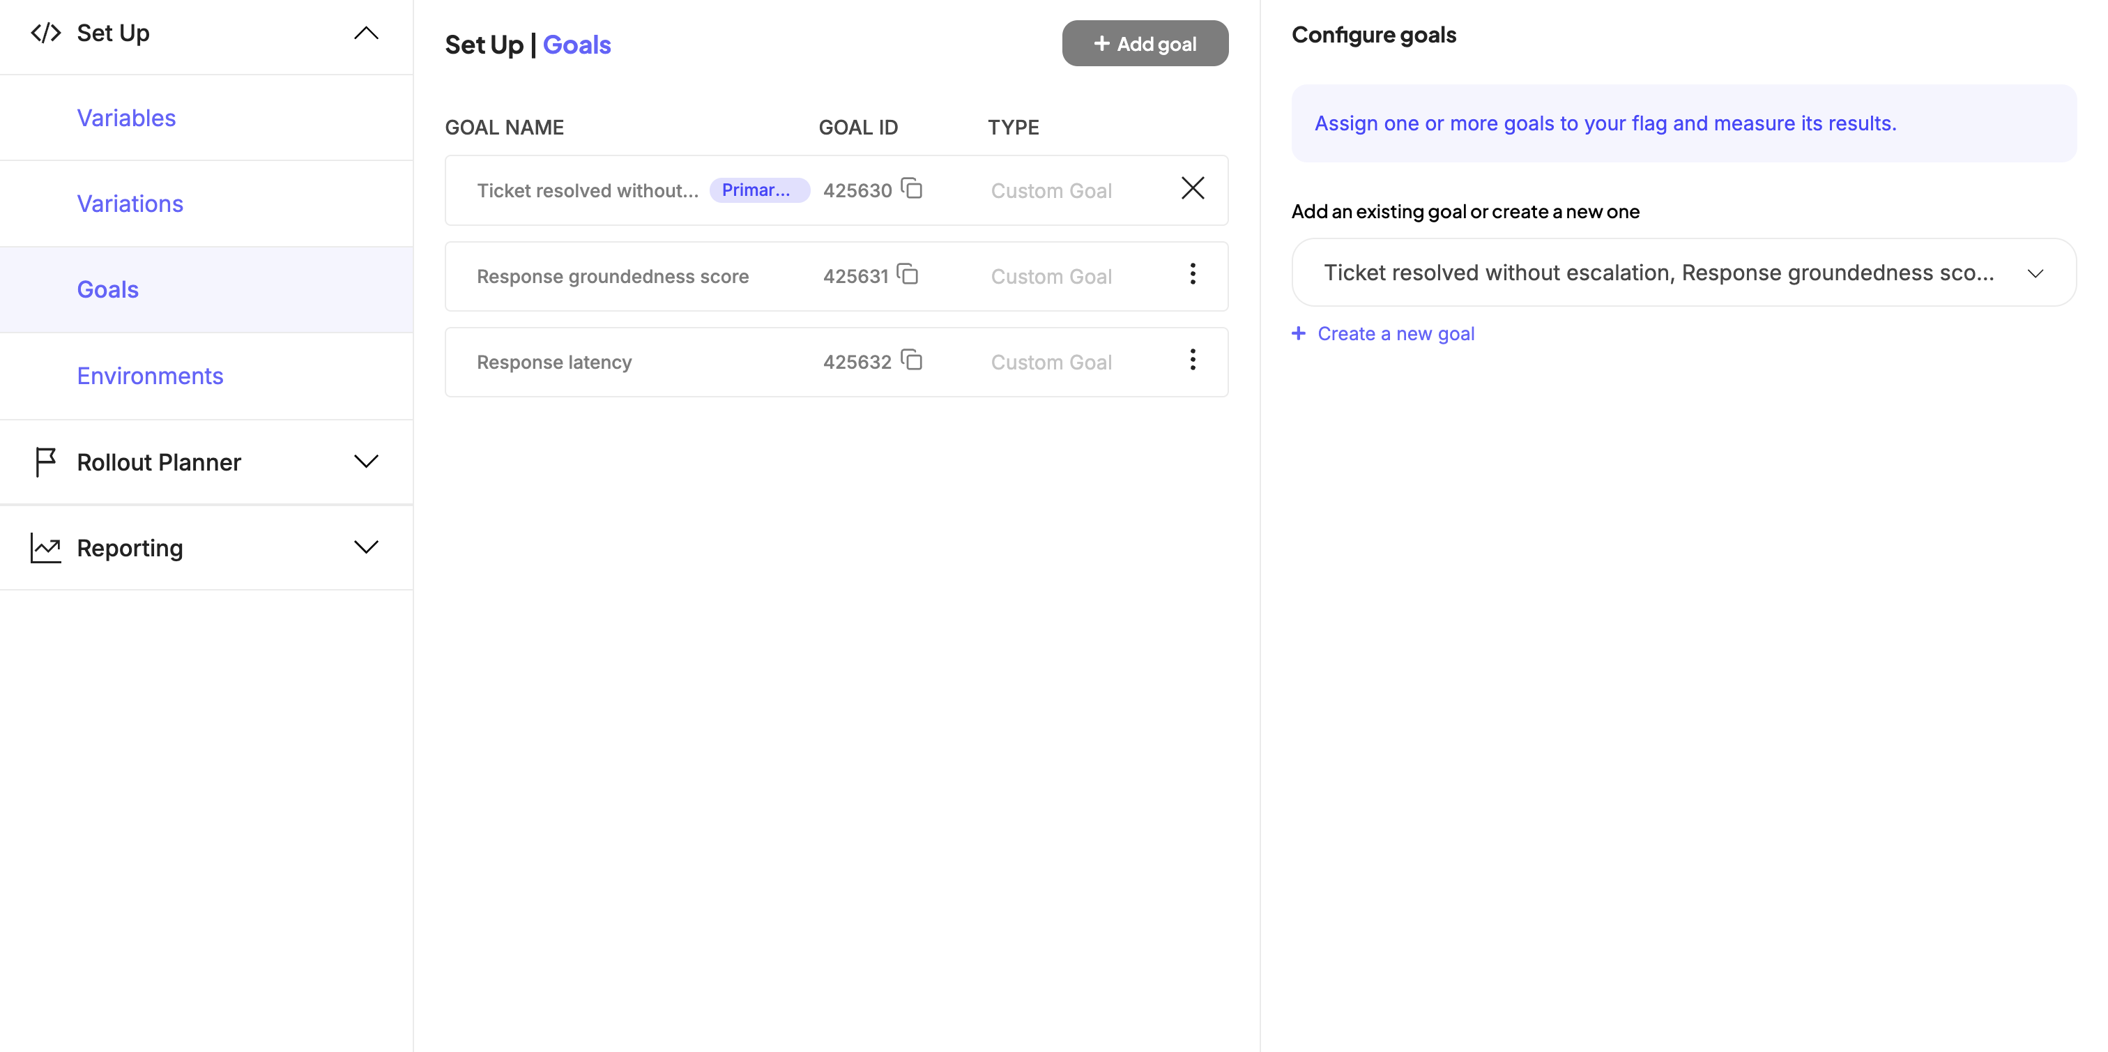Click Custom Goal type in Response latency row
The width and height of the screenshot is (2108, 1052).
[x=1051, y=362]
